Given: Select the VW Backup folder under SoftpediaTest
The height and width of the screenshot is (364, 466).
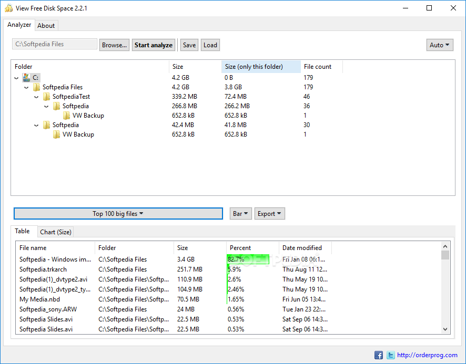Looking at the screenshot, I should pyautogui.click(x=88, y=116).
